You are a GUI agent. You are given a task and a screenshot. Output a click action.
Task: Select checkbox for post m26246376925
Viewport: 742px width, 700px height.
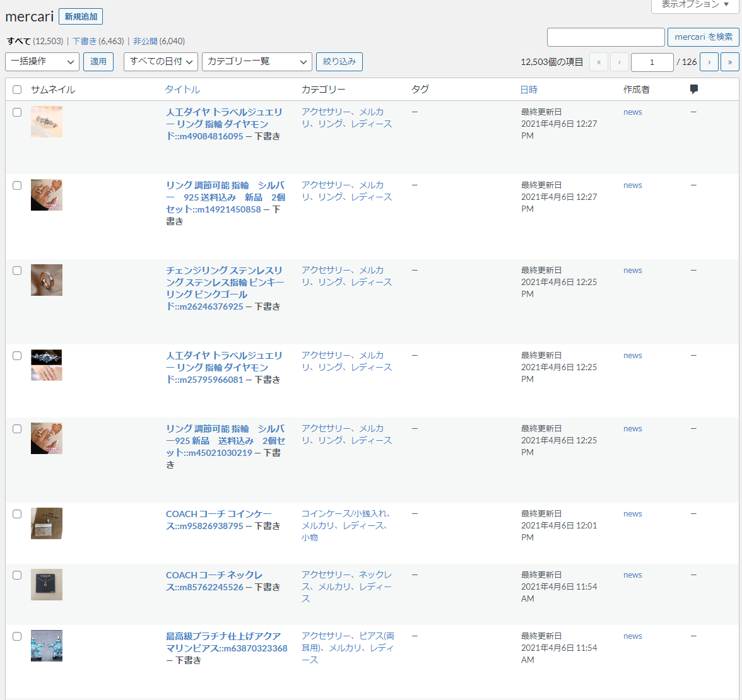tap(17, 271)
